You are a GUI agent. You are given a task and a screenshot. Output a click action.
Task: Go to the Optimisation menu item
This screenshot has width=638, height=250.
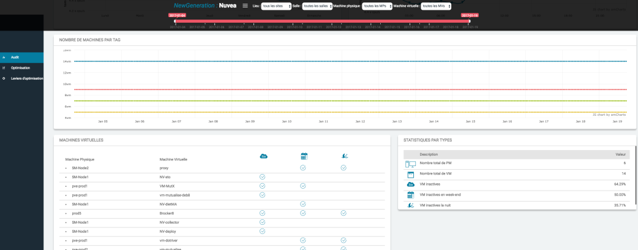pos(20,68)
